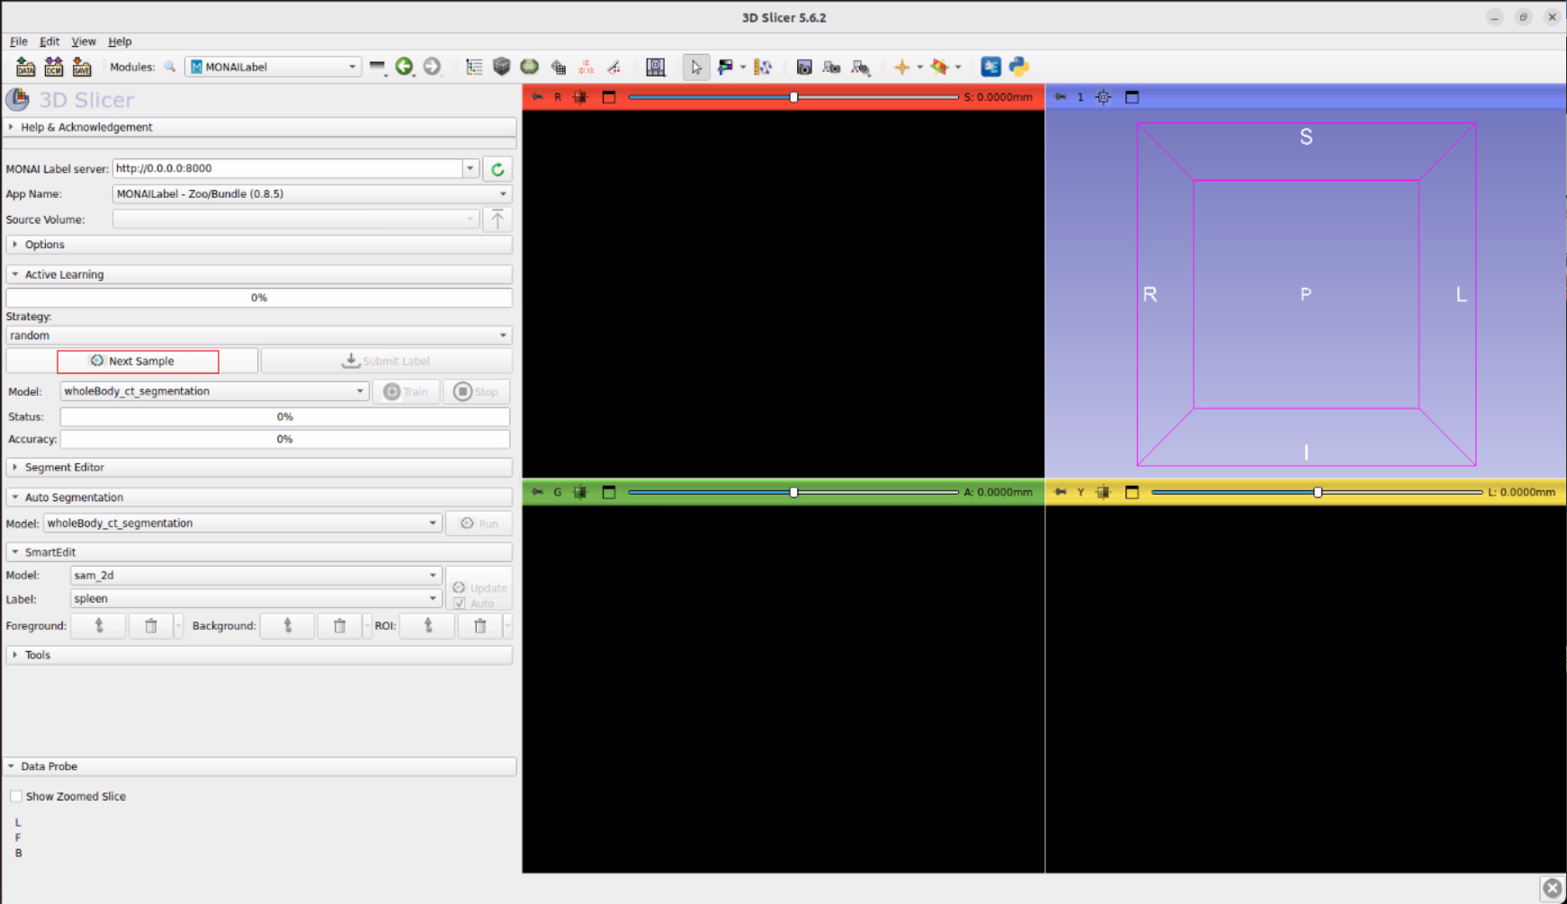Click the green back-arrow module history icon

(404, 67)
